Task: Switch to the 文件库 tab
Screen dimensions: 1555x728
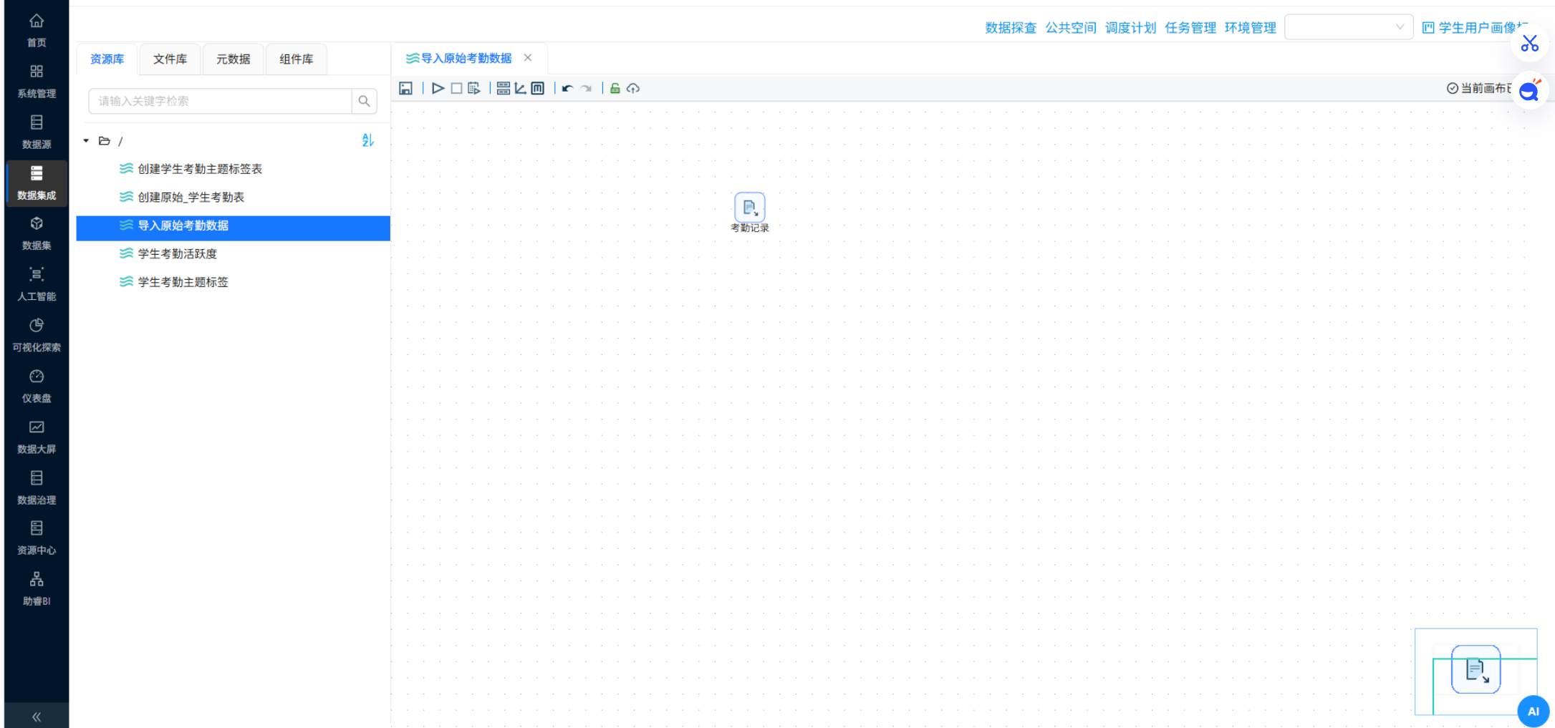Action: pos(170,59)
